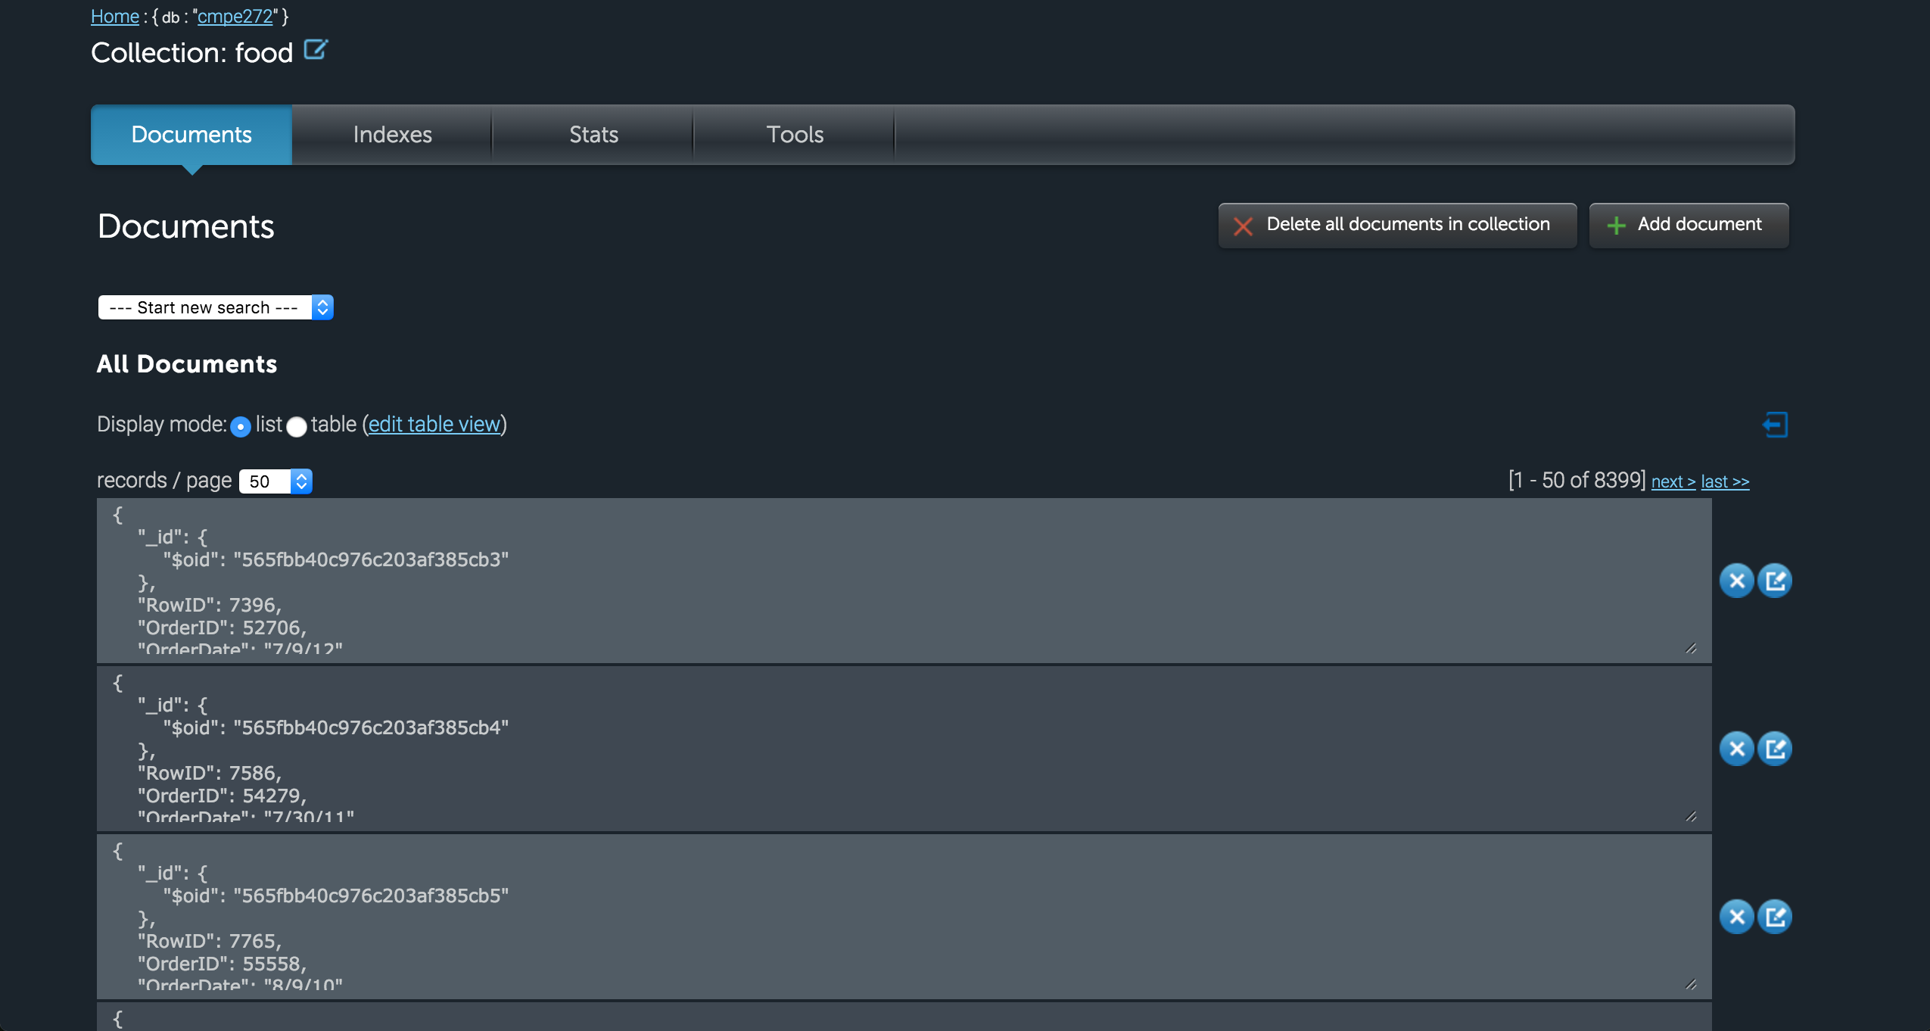Click resize handle of first document textarea

pyautogui.click(x=1691, y=649)
